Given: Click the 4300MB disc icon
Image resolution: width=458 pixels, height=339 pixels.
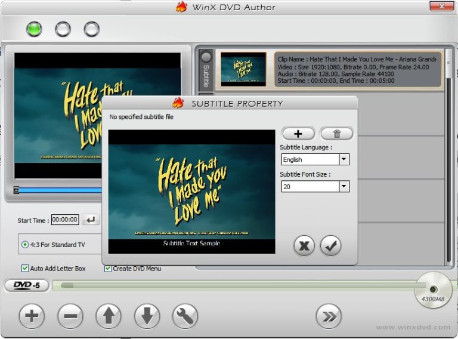Looking at the screenshot, I should [x=434, y=290].
